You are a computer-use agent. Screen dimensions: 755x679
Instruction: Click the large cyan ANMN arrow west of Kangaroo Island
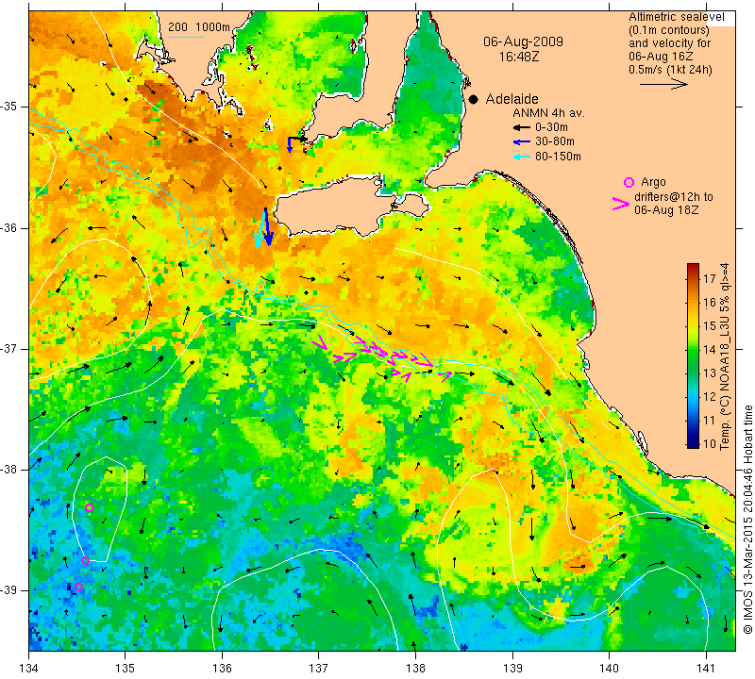pyautogui.click(x=260, y=230)
